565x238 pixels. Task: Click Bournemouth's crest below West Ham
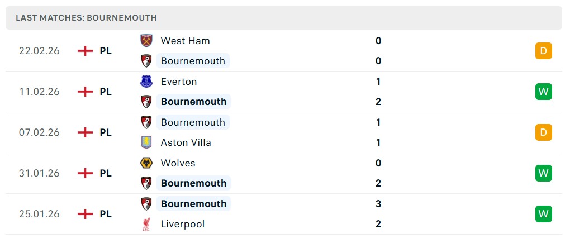pyautogui.click(x=146, y=61)
